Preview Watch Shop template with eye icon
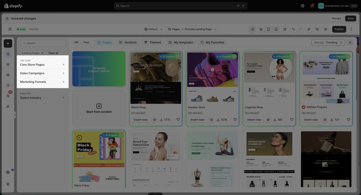This screenshot has height=195, width=361. pos(155,119)
